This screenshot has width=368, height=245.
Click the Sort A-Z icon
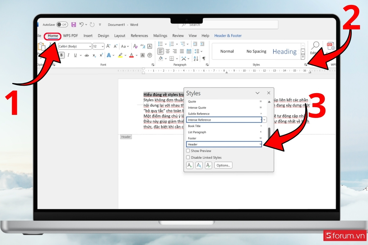click(196, 58)
